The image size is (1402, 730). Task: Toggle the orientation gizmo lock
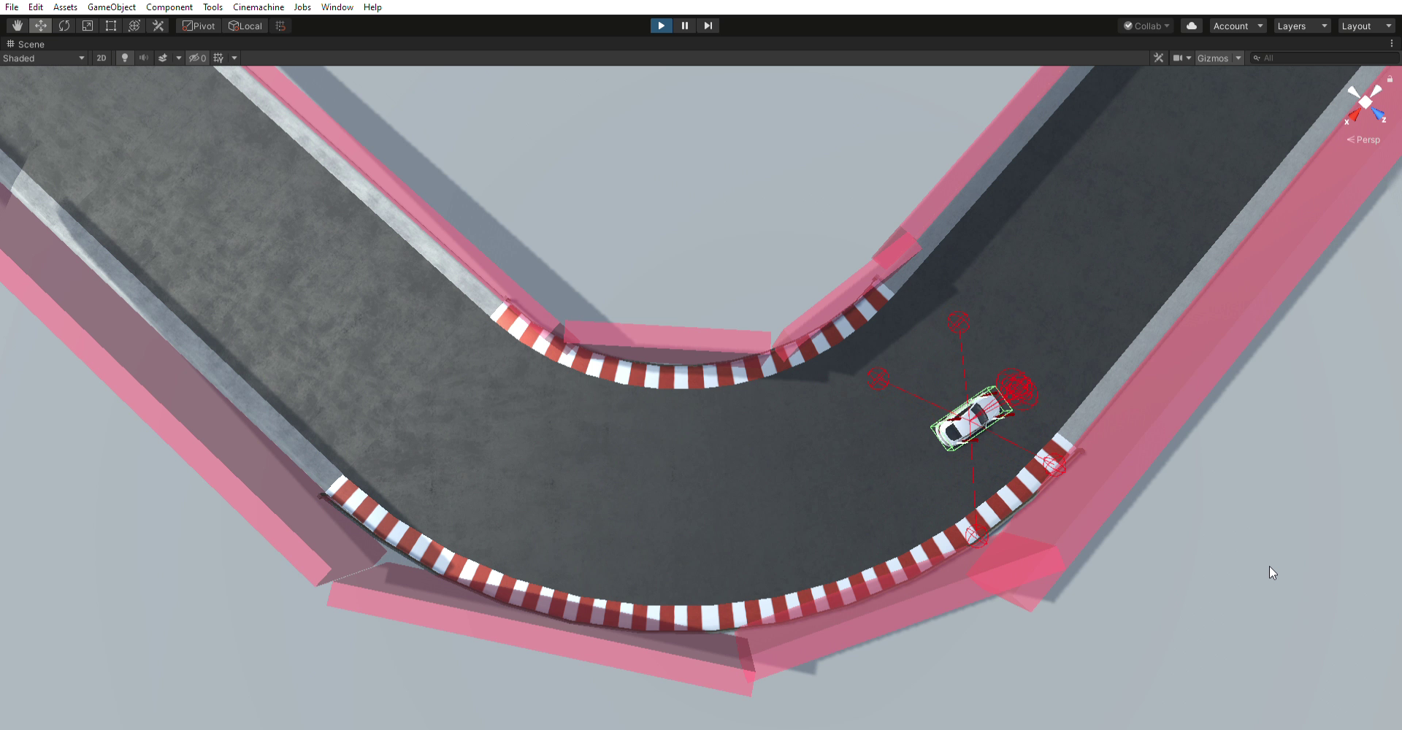(x=1390, y=79)
